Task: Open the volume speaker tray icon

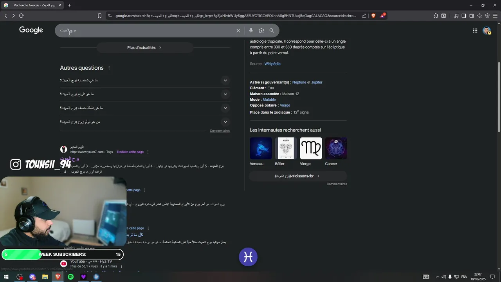Action: tap(443, 277)
